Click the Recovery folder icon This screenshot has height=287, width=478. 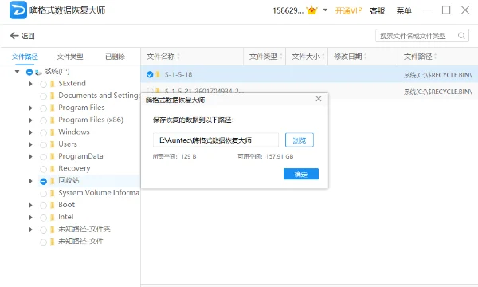[53, 169]
